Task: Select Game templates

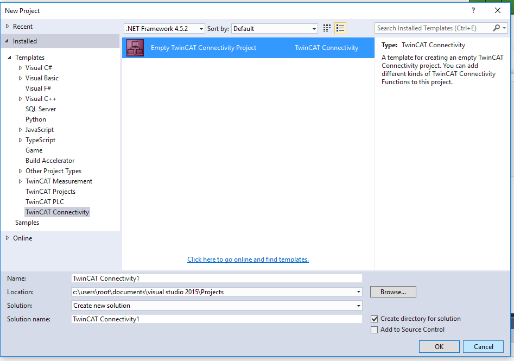Action: (34, 150)
